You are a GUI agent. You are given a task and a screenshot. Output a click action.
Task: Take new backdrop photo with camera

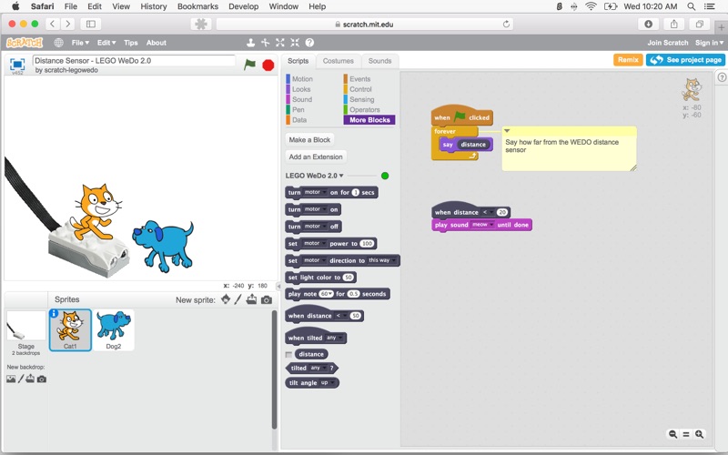point(42,379)
